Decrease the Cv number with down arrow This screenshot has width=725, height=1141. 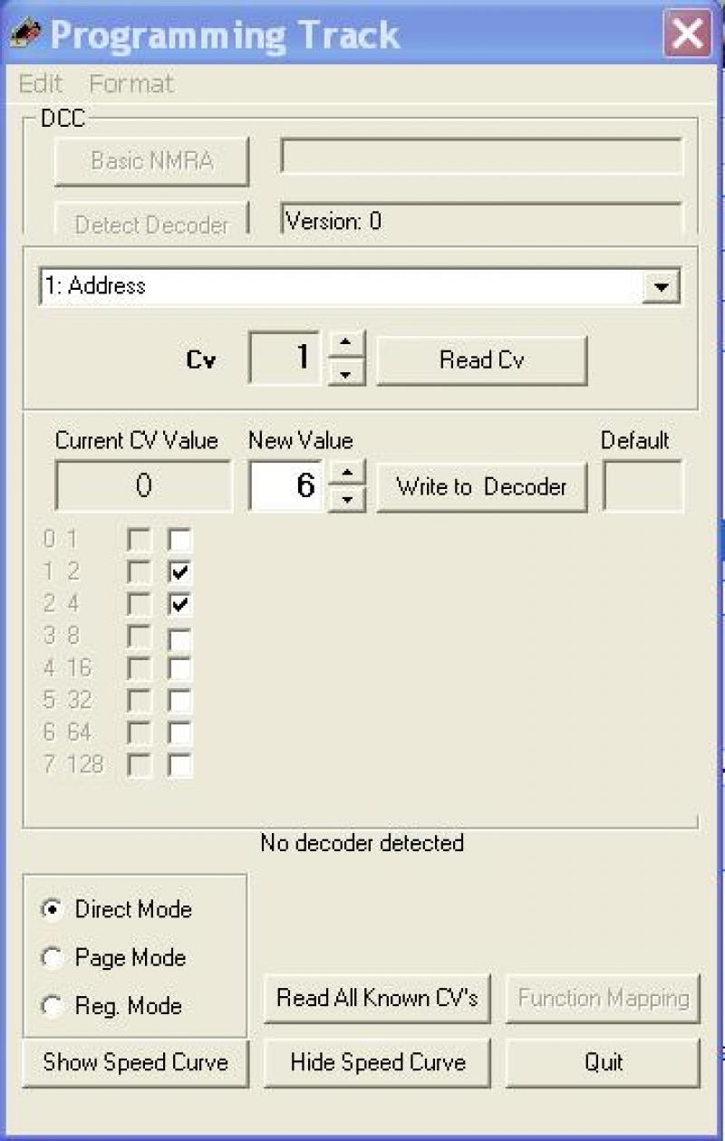(x=345, y=372)
